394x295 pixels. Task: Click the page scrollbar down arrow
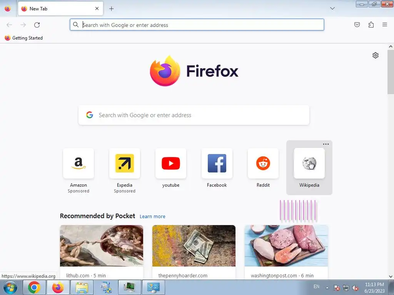391,277
